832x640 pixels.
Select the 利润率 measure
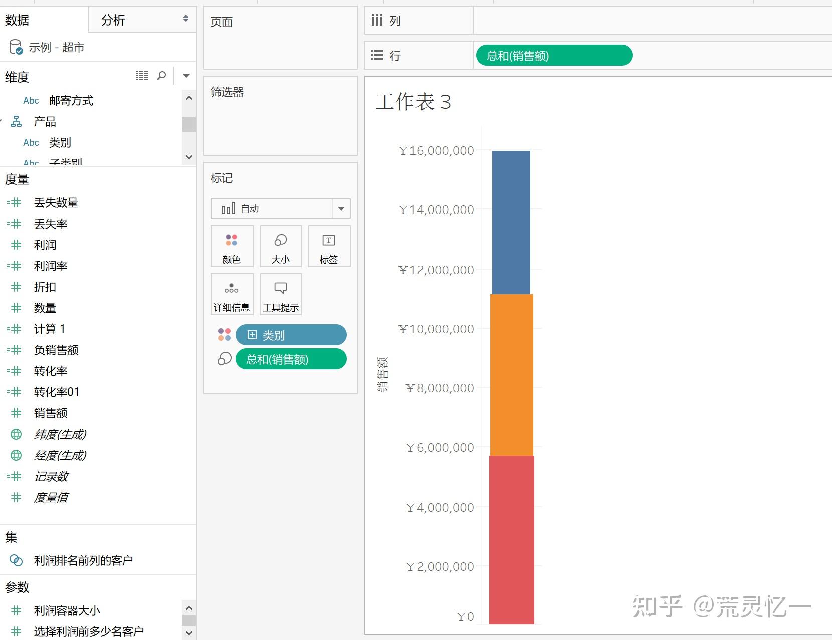51,266
